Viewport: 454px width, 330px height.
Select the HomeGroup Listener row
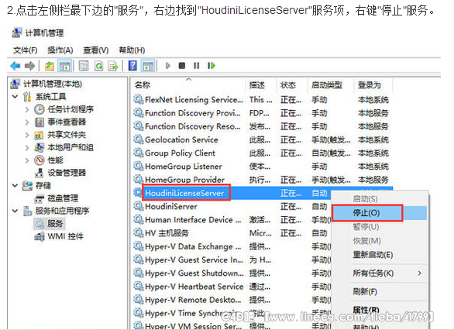pyautogui.click(x=262, y=166)
